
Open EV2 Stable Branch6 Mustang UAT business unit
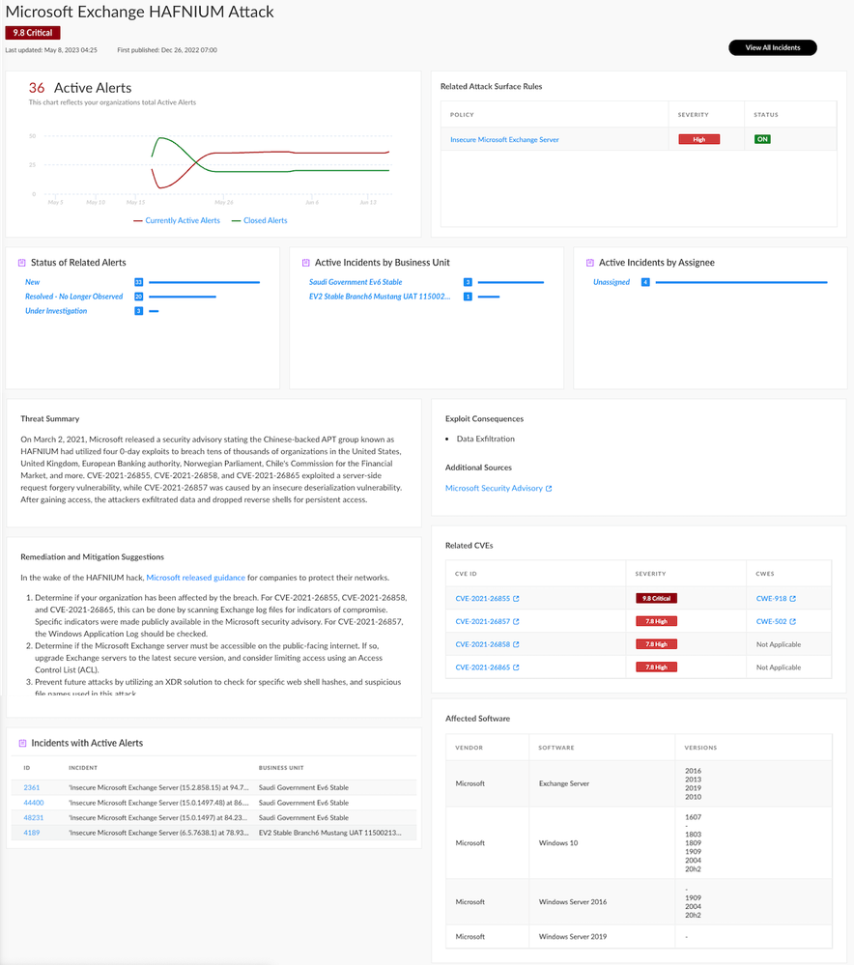[380, 297]
